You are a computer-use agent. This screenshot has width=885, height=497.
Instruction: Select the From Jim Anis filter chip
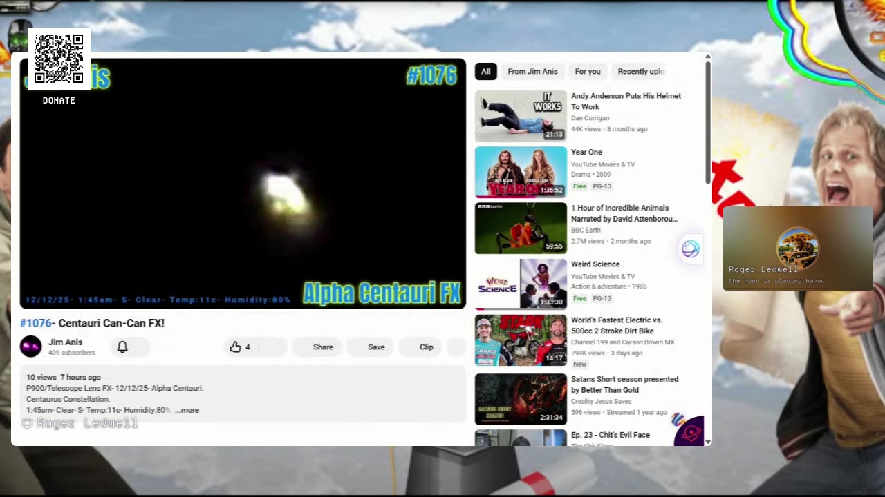pyautogui.click(x=532, y=71)
